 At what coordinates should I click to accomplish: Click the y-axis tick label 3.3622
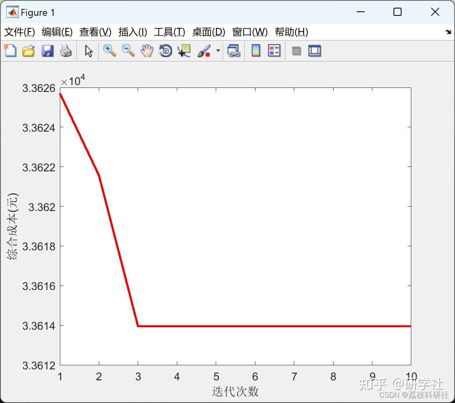38,168
